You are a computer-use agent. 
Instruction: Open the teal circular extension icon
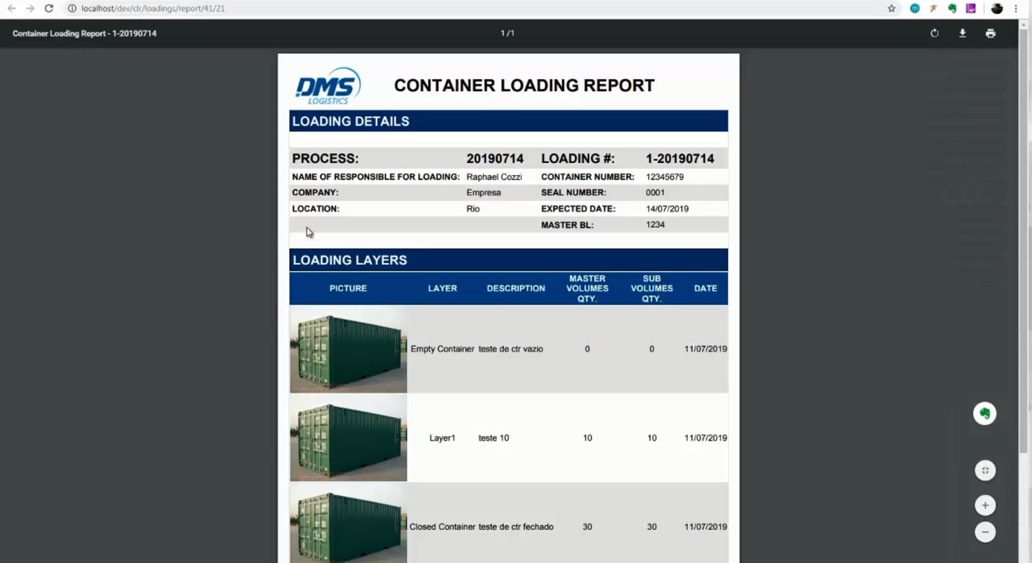(x=914, y=8)
